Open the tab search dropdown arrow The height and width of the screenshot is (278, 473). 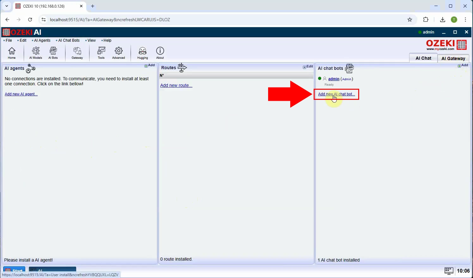click(7, 6)
